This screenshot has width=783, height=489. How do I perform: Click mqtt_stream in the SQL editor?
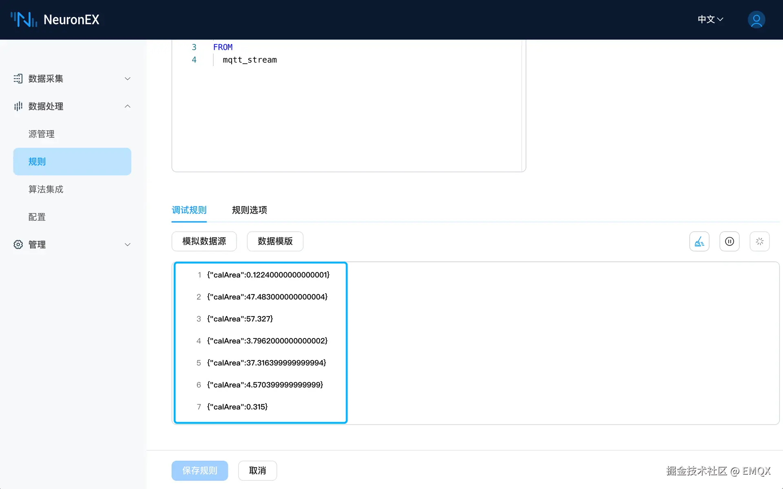pyautogui.click(x=250, y=60)
